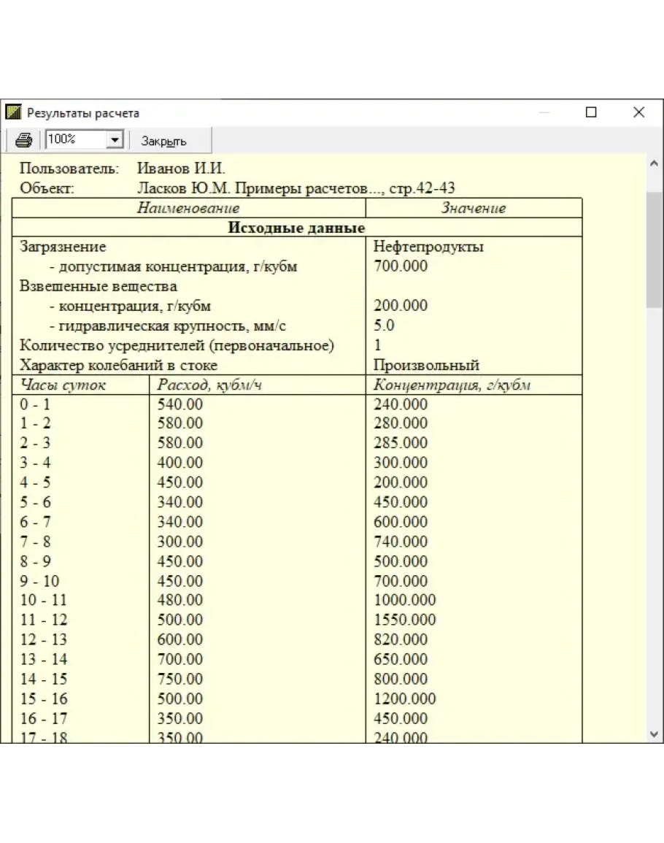Click the scrollbar up arrow

click(x=653, y=164)
